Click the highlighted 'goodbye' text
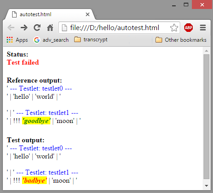213x193 pixels. 36,121
